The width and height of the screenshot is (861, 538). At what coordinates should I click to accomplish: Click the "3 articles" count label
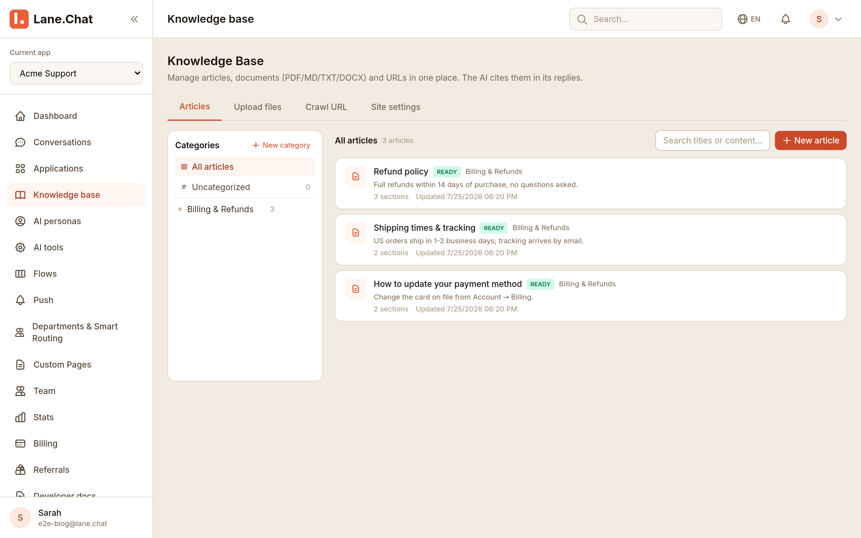click(x=398, y=140)
